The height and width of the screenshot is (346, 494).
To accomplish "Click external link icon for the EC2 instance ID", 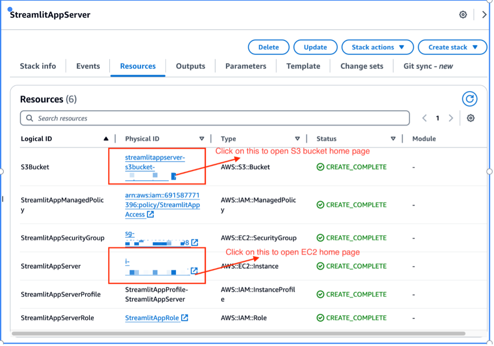I will (x=194, y=270).
